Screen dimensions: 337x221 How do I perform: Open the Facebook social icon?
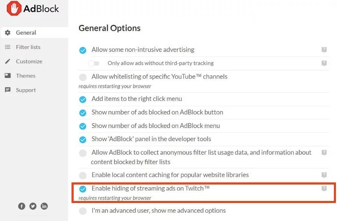tap(22, 206)
